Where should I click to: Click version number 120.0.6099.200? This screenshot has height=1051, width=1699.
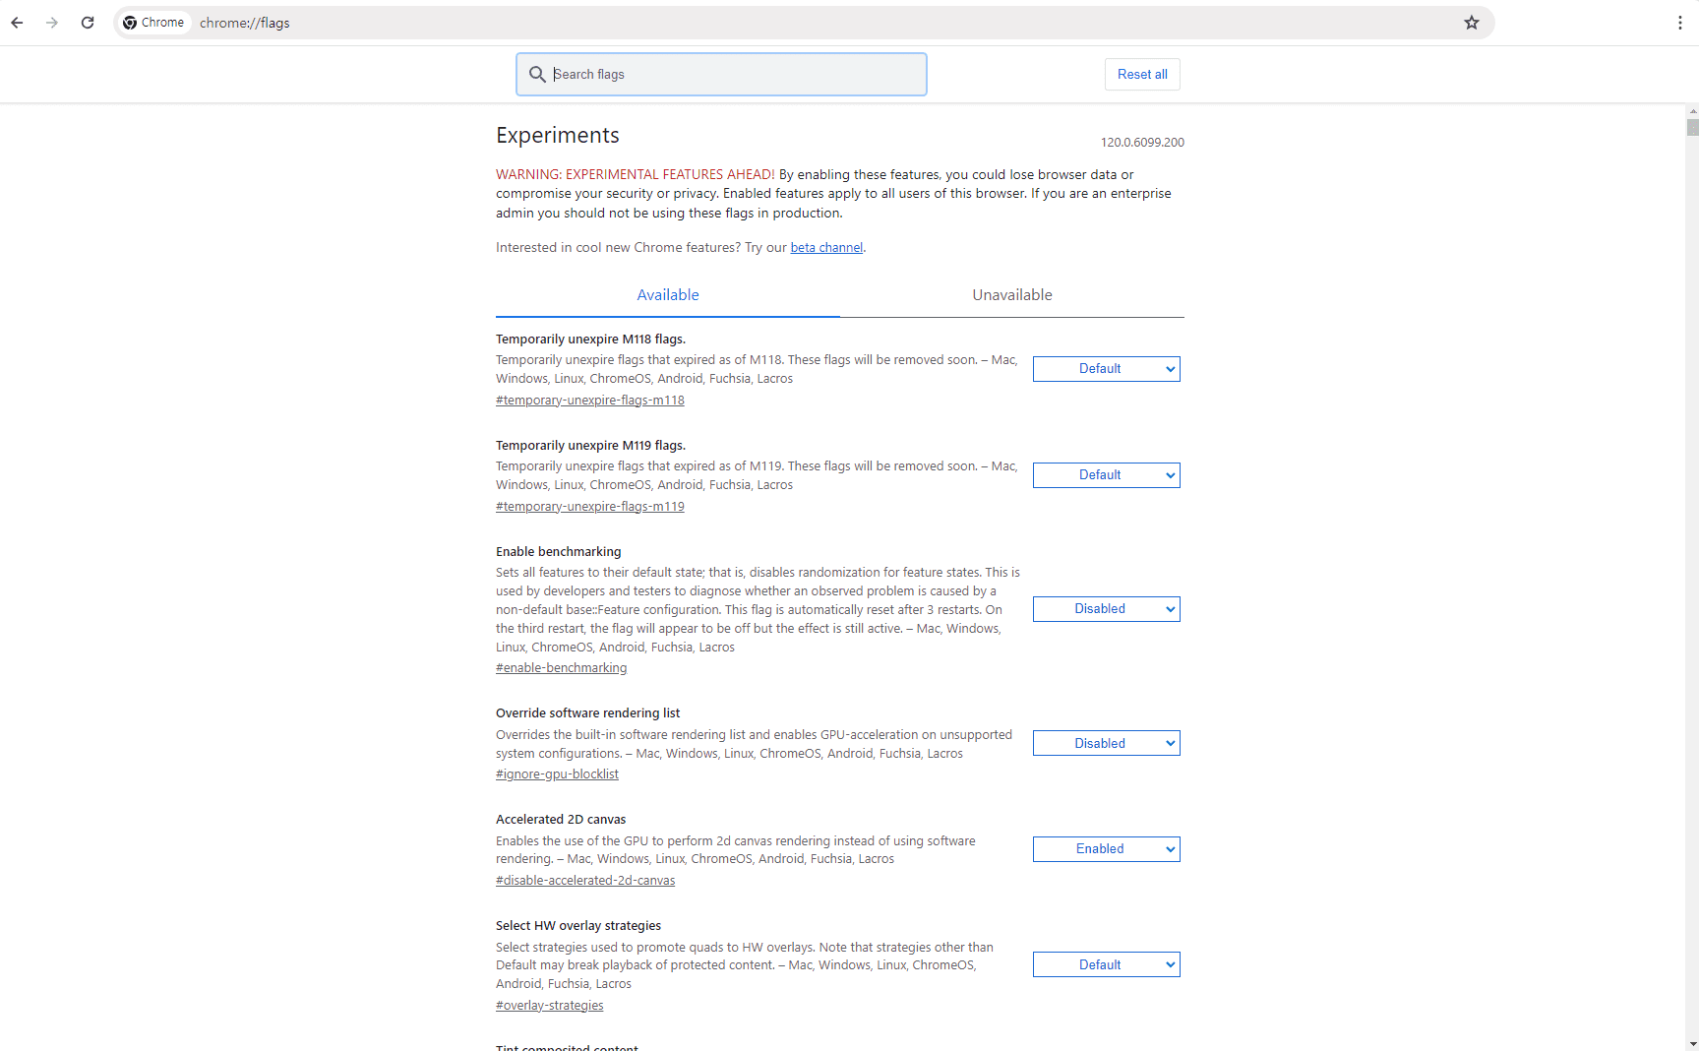click(1142, 143)
